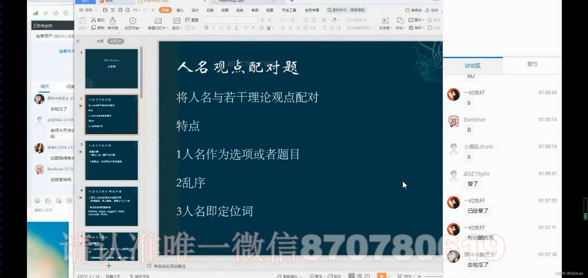
Task: Open the File (文件) menu
Action: pos(88,10)
